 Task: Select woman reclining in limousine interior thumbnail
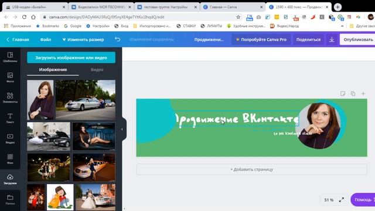click(94, 137)
